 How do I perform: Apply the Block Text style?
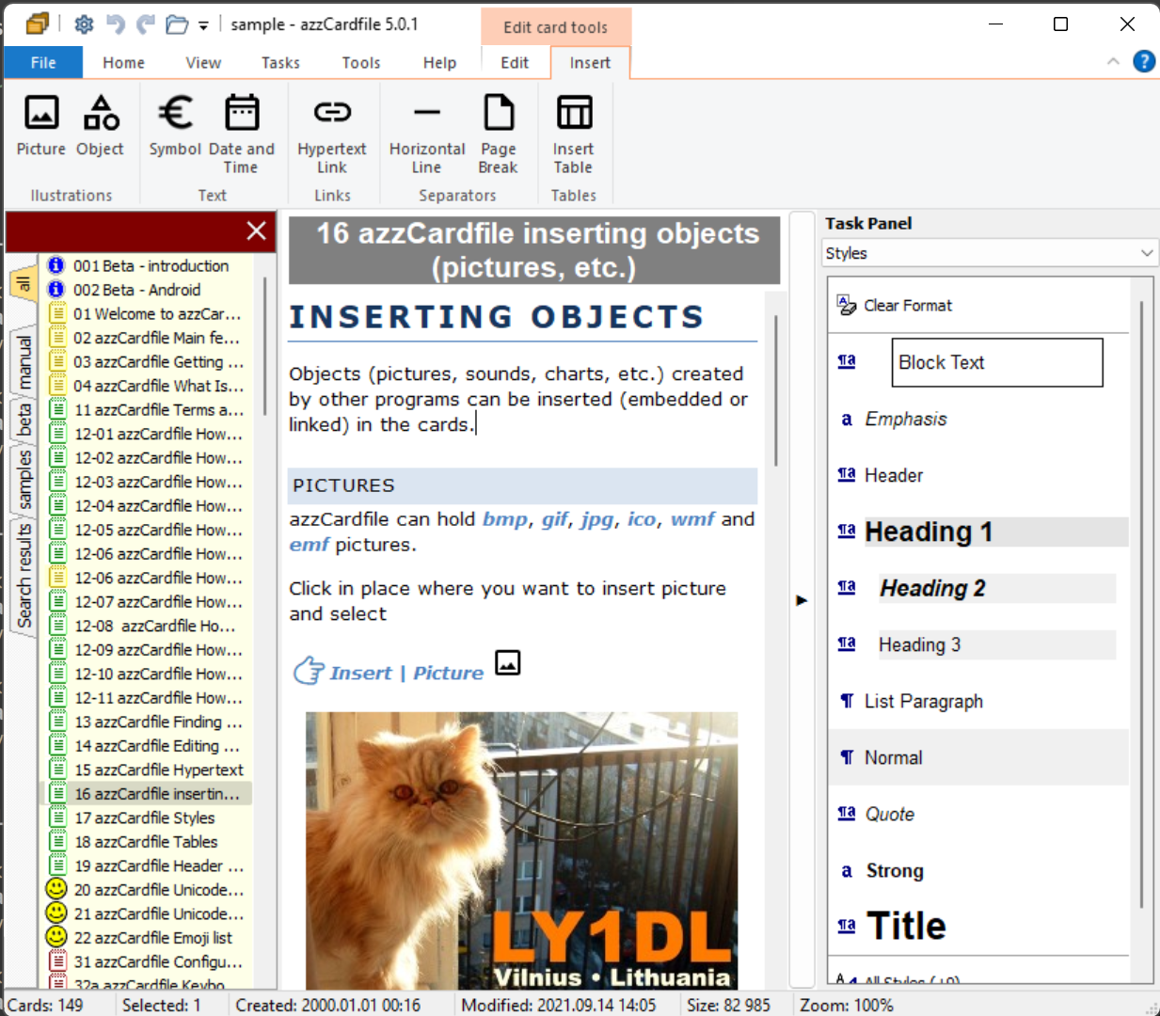(996, 362)
